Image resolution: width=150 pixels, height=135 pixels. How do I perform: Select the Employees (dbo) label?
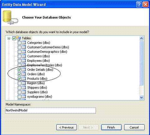[39, 61]
